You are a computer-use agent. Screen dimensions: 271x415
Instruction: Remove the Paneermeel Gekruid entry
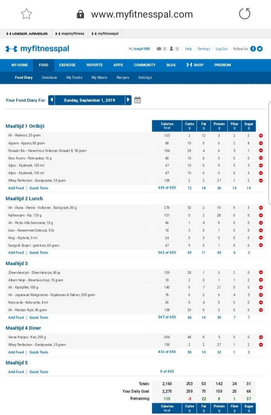point(261,230)
